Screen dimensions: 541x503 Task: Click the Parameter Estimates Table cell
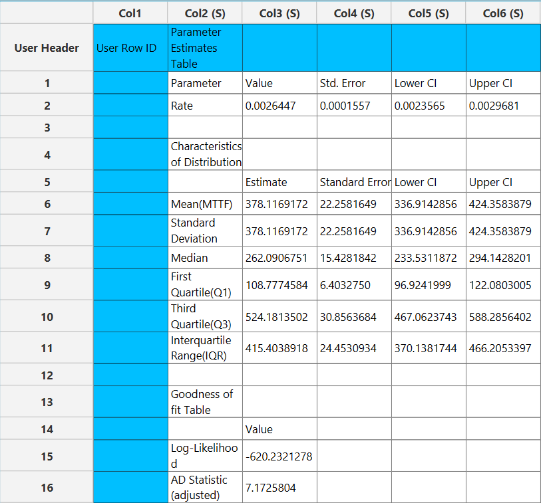(206, 48)
